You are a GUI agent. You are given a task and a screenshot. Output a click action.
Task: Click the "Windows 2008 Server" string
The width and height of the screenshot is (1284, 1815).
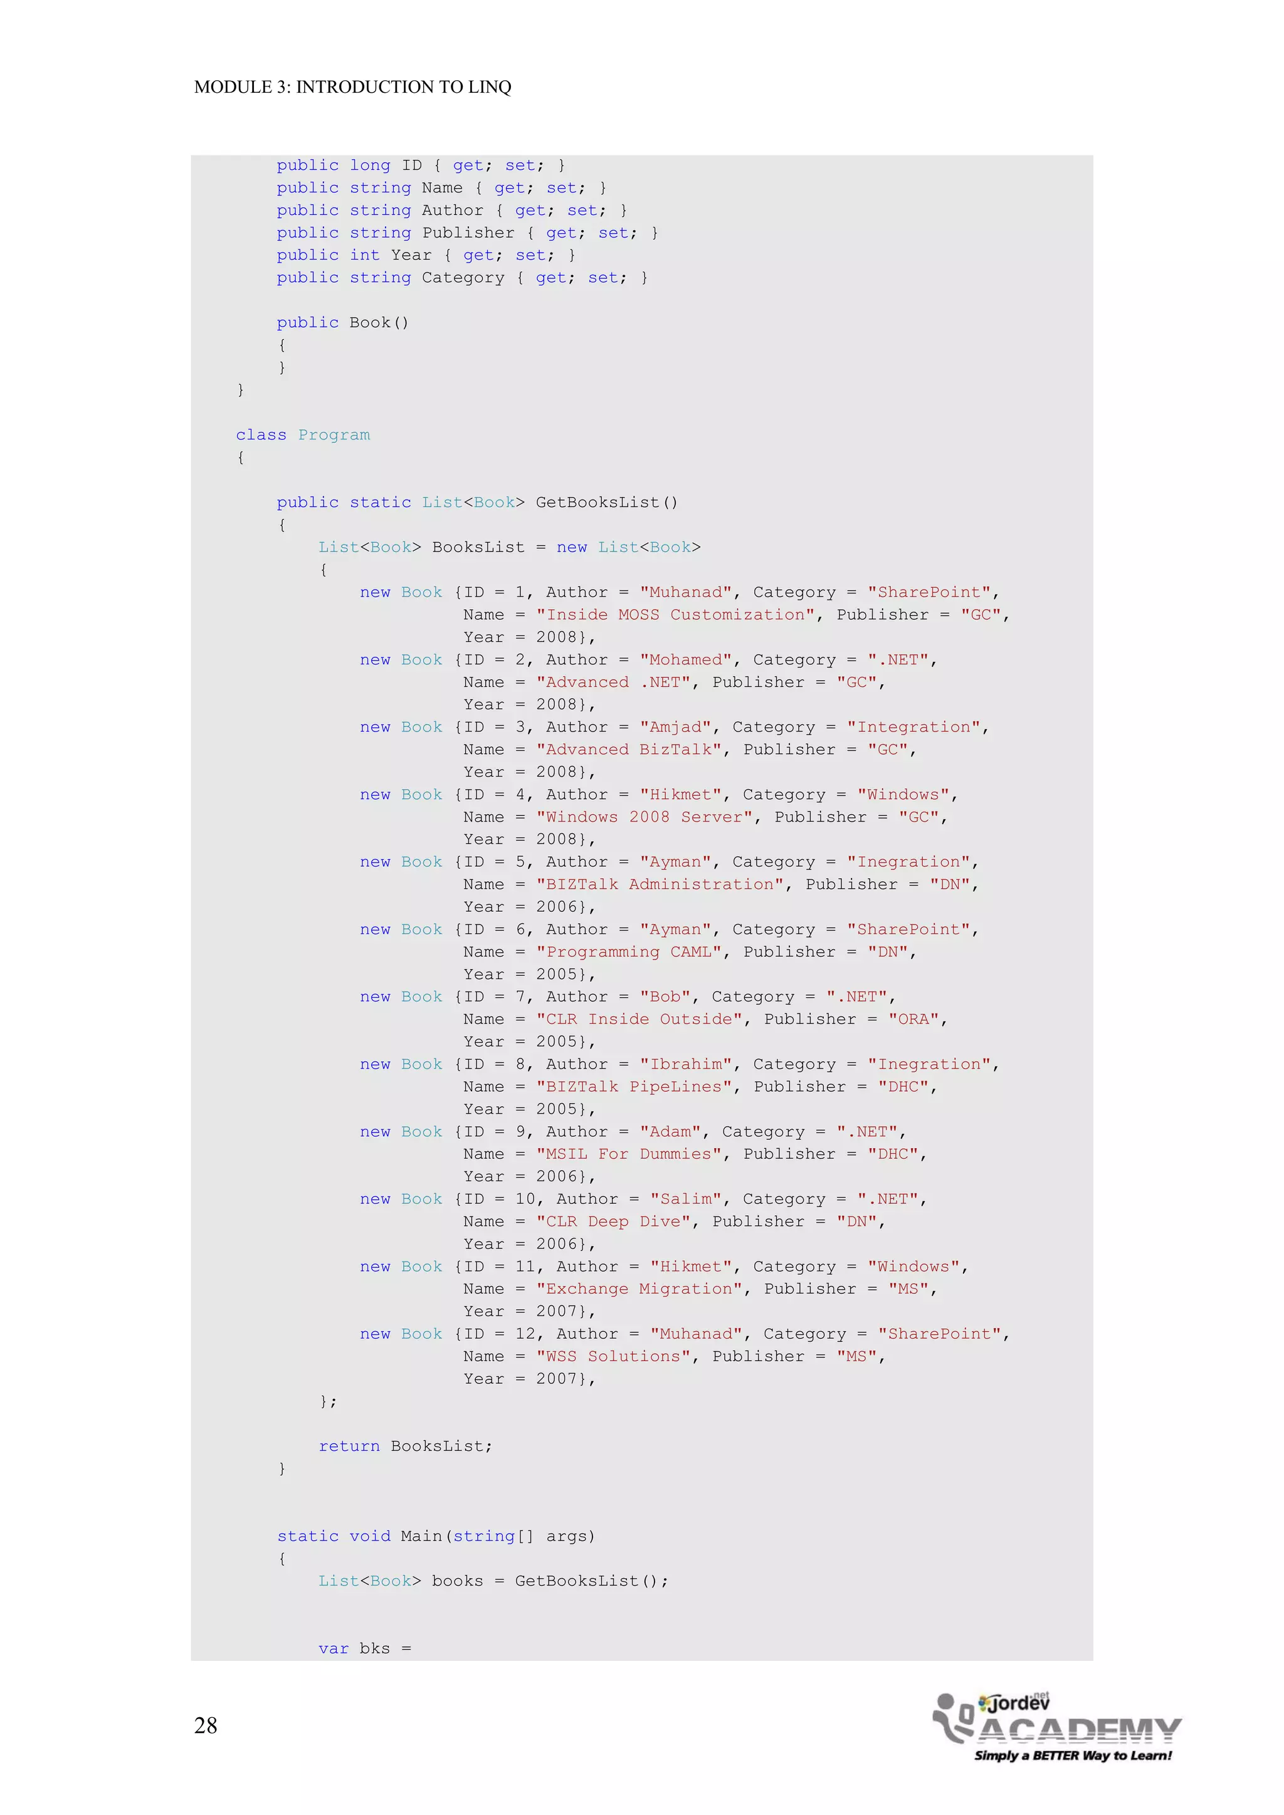(645, 817)
